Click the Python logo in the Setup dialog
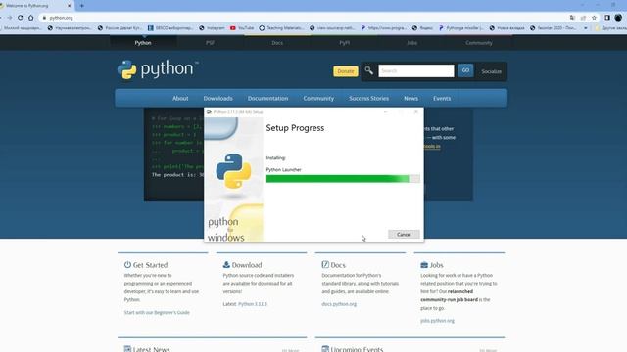 coord(233,171)
